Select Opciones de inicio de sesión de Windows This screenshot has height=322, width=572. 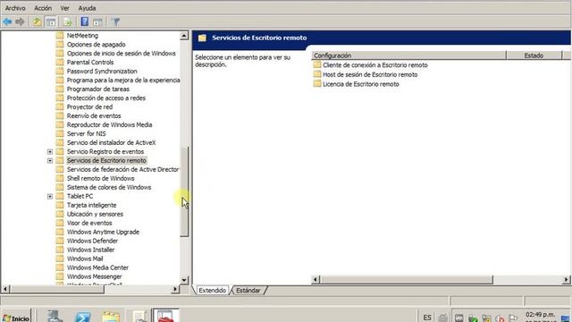coord(122,54)
